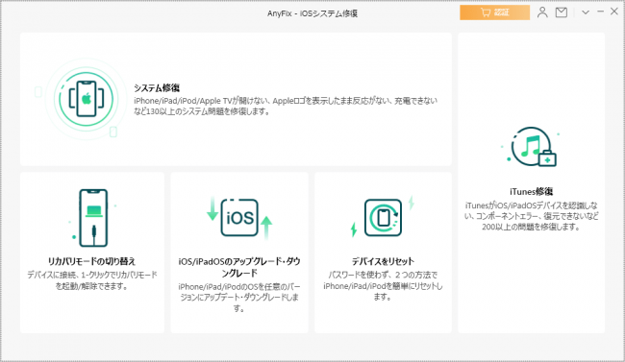Close the AnyFix window
625x362 pixels.
point(614,12)
